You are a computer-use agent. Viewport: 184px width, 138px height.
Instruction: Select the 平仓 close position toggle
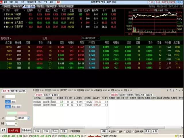tap(13, 107)
